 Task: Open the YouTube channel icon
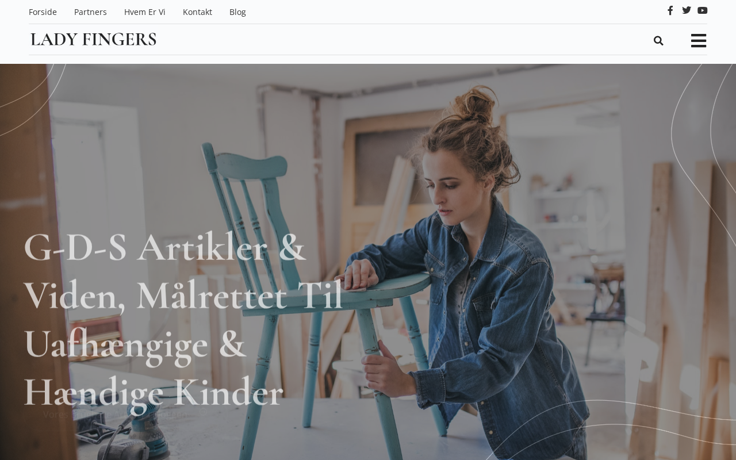pyautogui.click(x=703, y=10)
